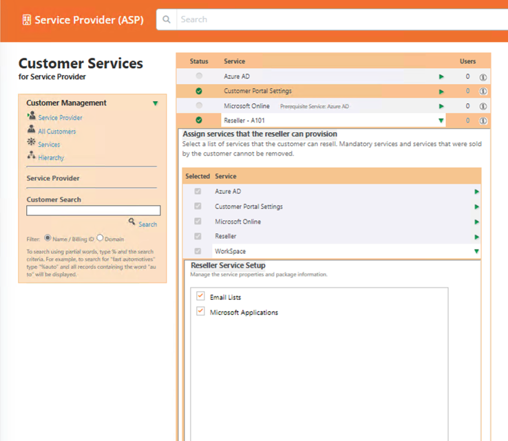Click the magnifier icon in top search bar
This screenshot has height=441, width=508.
tap(167, 19)
